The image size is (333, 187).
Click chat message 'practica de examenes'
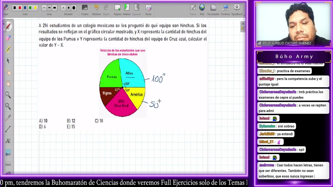(293, 71)
